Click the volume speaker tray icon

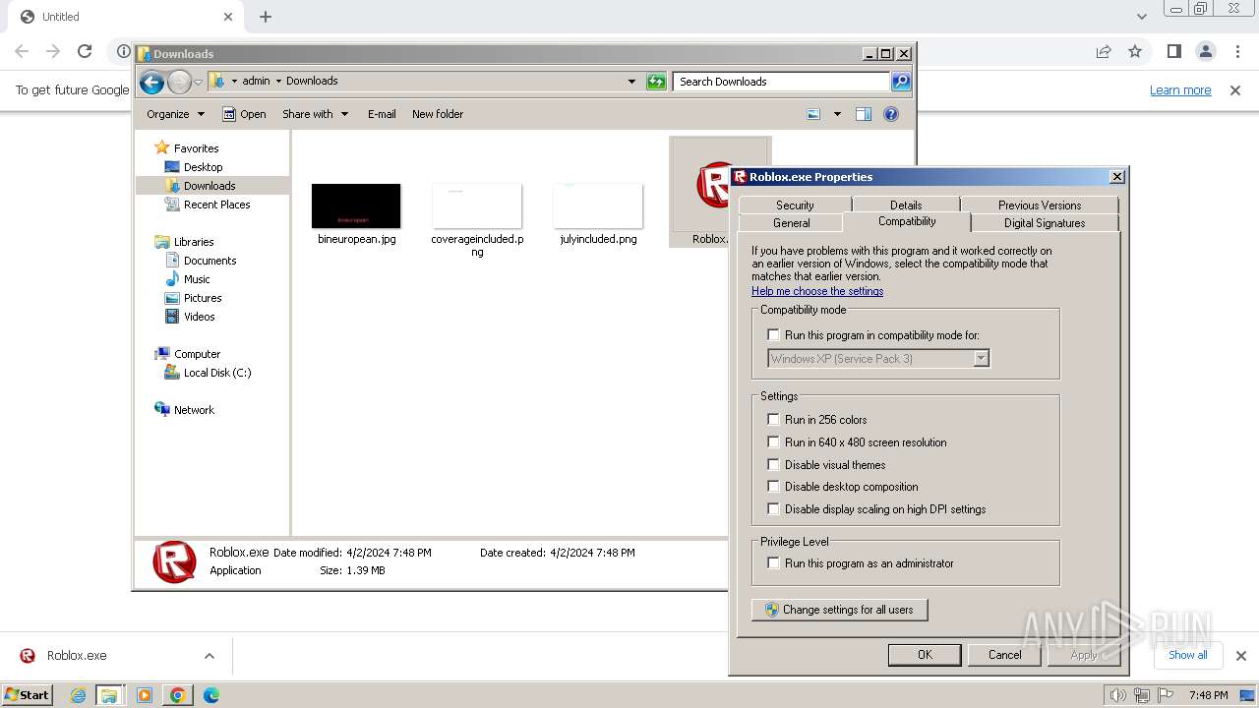(x=1118, y=695)
